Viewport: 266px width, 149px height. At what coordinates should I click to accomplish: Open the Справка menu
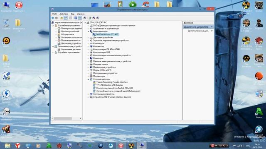click(80, 14)
